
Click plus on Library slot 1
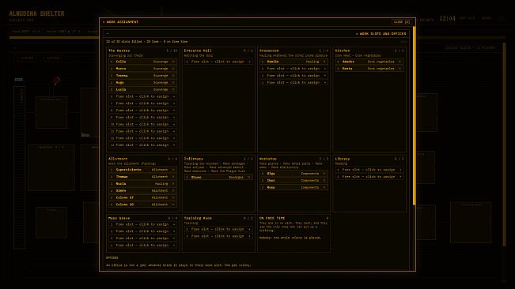tap(400, 170)
